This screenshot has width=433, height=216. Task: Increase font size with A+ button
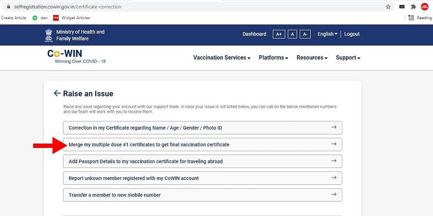(279, 34)
